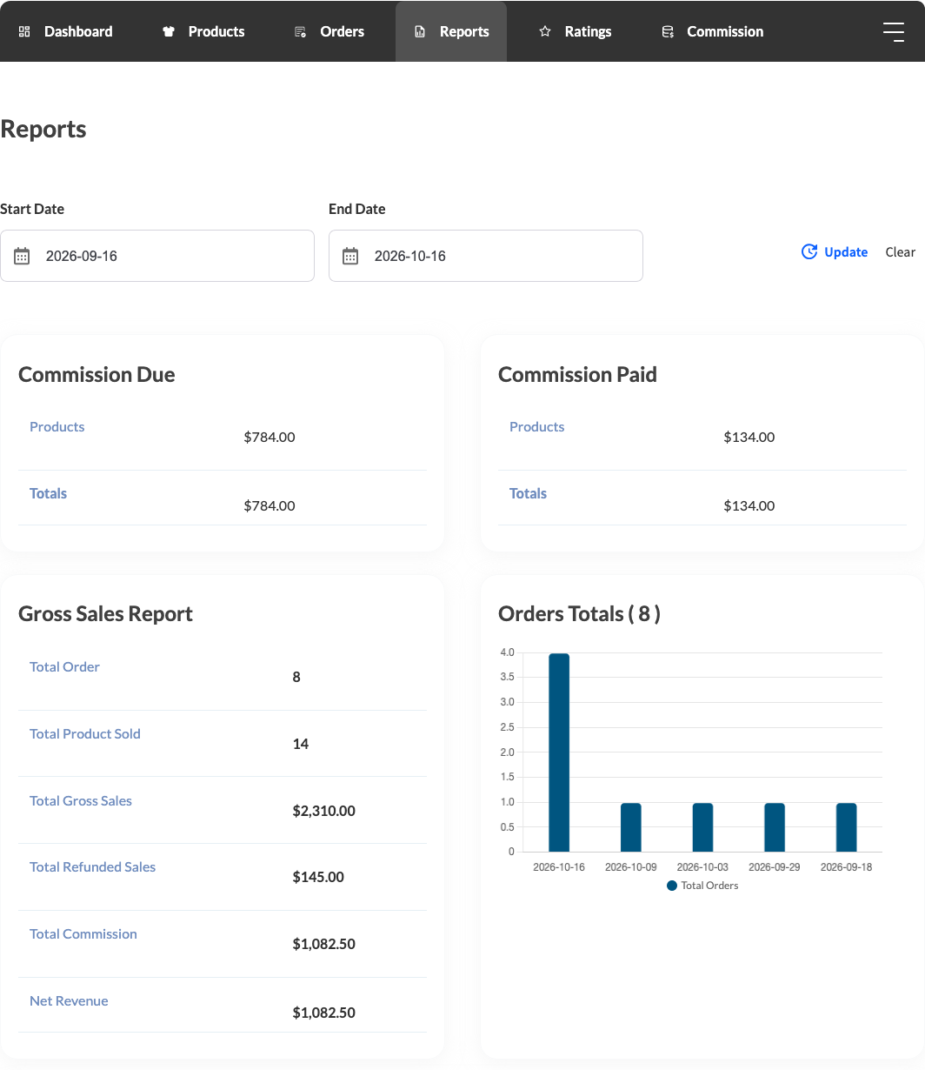Go to the Products tab
This screenshot has width=925, height=1070.
point(203,31)
